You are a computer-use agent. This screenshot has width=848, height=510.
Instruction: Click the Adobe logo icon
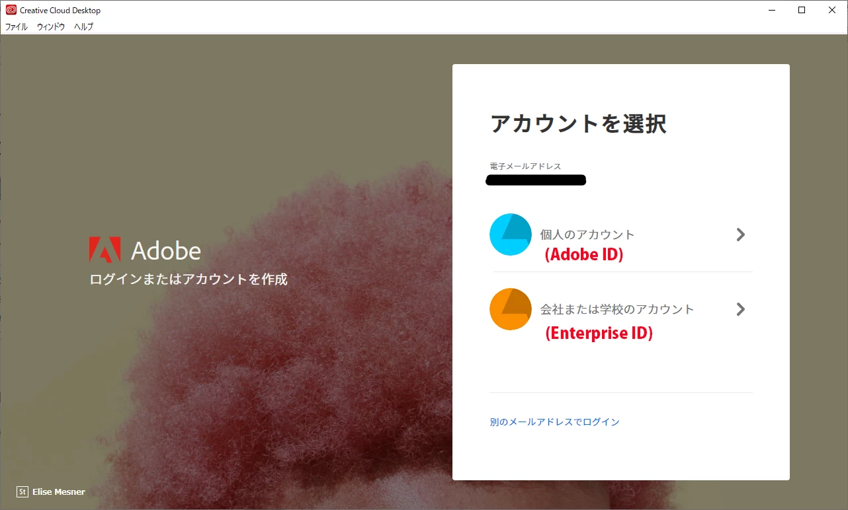click(105, 250)
